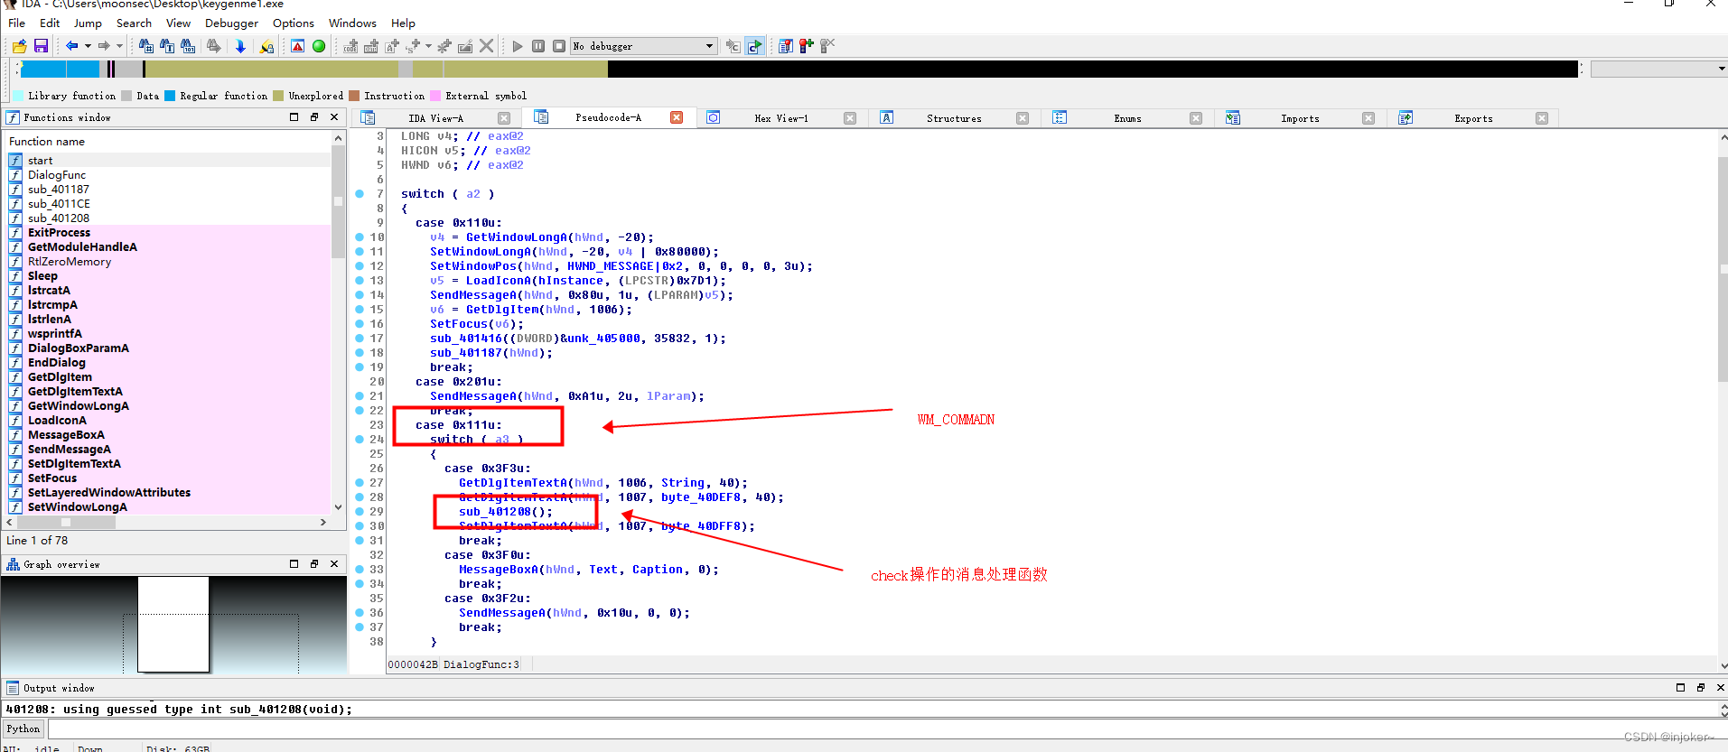Expand the back-navigation history dropdown arrow

[x=88, y=46]
